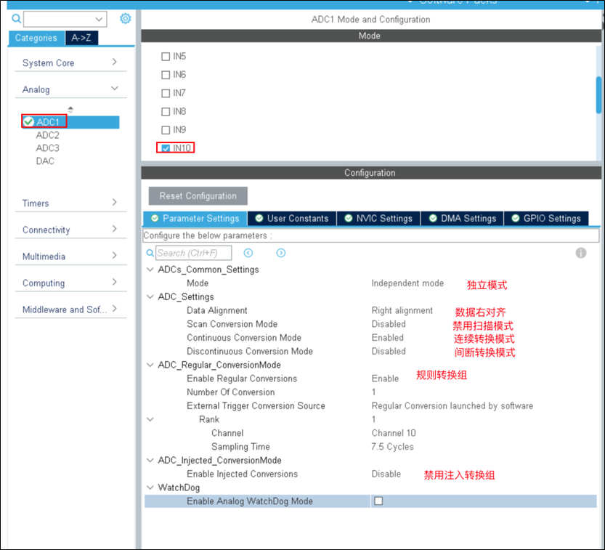Click the info icon in parameter panel
The height and width of the screenshot is (550, 605).
(581, 253)
